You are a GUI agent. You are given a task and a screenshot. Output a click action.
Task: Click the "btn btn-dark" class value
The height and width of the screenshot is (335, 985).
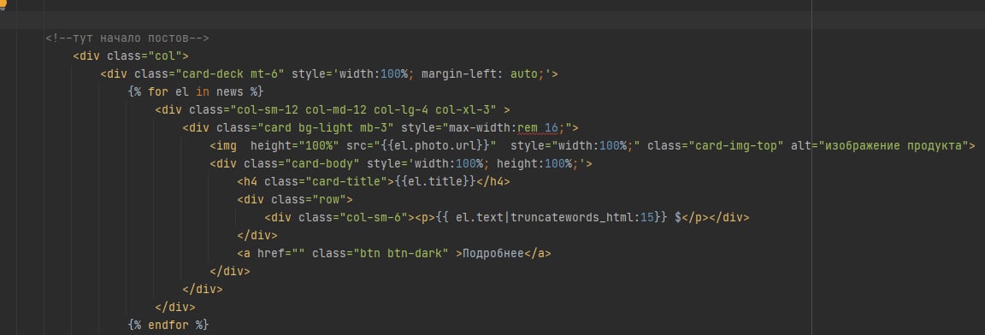coord(401,254)
